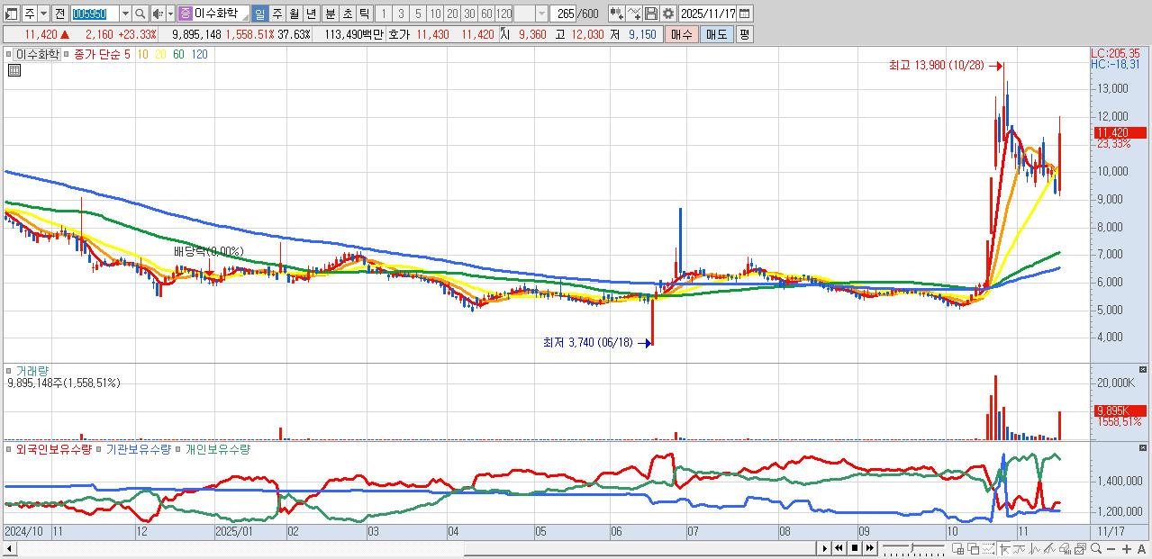Toggle the small square before 종가 단순
This screenshot has height=559, width=1152.
pyautogui.click(x=68, y=54)
